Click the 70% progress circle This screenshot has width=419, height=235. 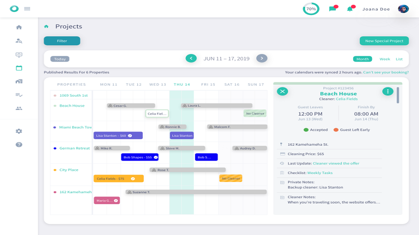(x=311, y=9)
